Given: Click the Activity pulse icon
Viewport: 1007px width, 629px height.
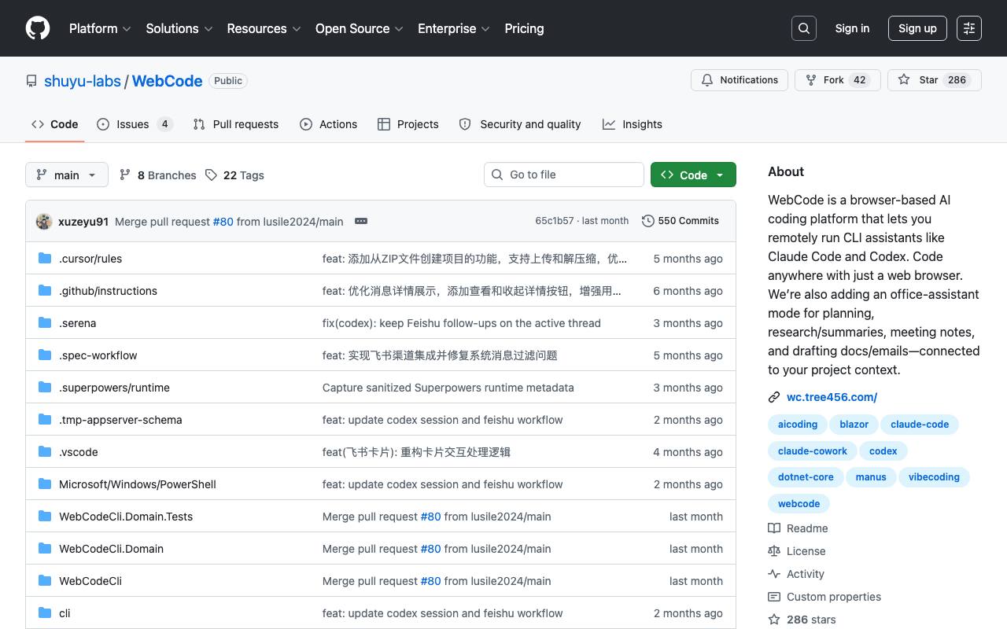Looking at the screenshot, I should pos(774,574).
